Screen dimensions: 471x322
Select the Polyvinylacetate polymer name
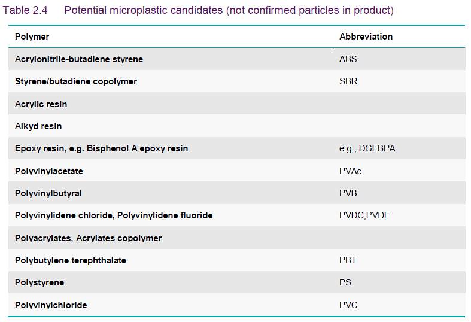click(49, 171)
